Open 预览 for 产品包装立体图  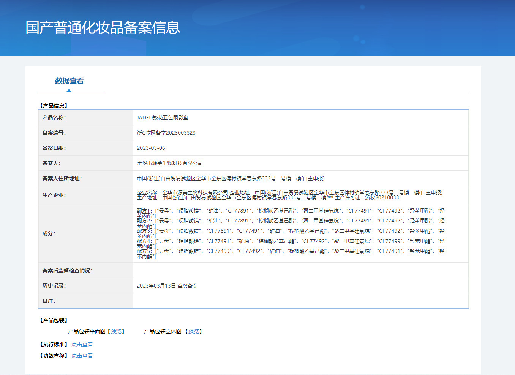tap(194, 331)
